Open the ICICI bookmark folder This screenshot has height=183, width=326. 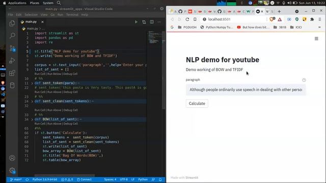(x=296, y=27)
